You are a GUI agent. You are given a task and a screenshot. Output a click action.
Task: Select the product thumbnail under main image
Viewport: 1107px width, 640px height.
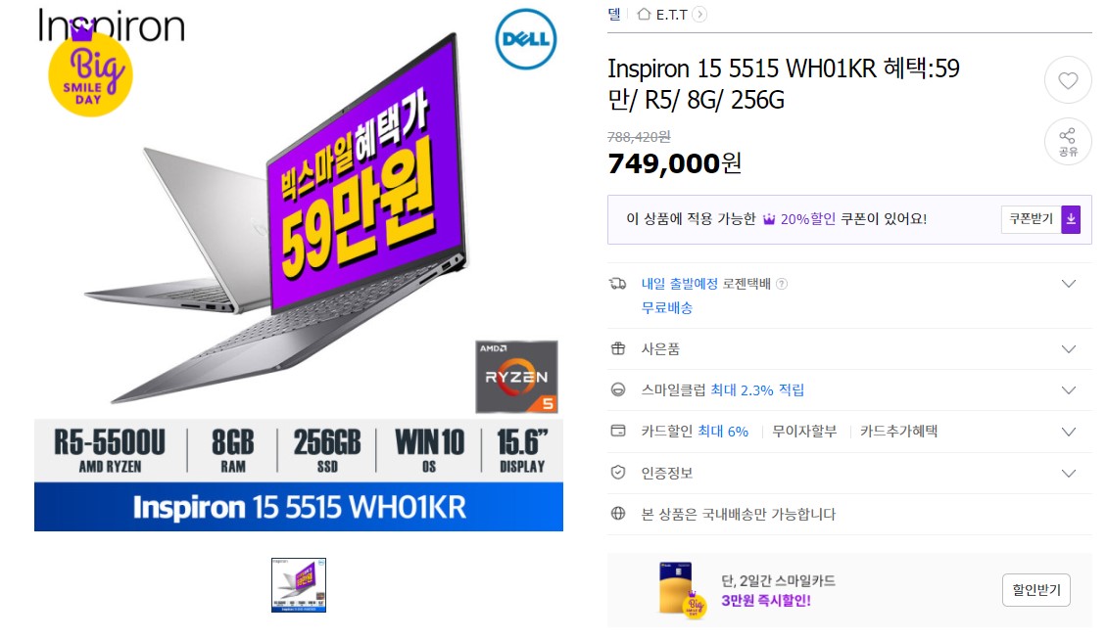point(299,585)
